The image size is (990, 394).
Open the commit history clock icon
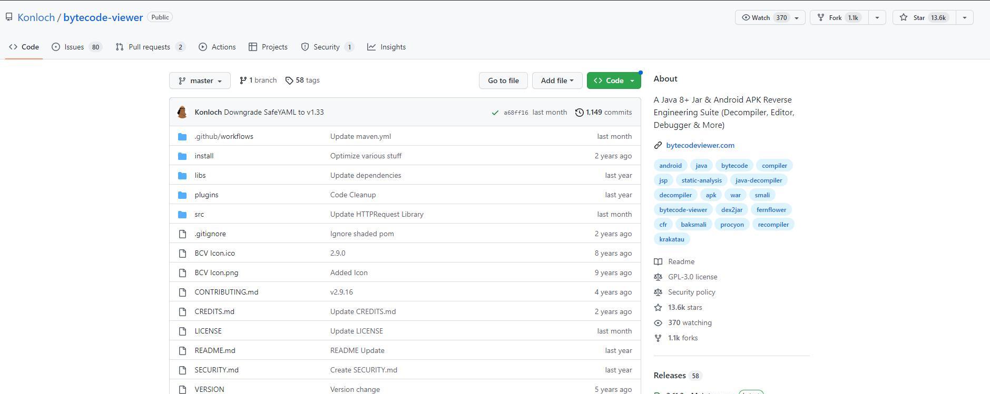click(x=579, y=113)
